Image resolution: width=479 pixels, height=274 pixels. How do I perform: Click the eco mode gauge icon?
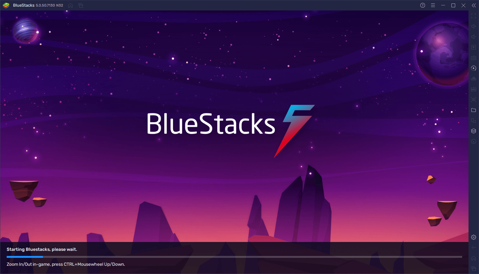point(474,141)
